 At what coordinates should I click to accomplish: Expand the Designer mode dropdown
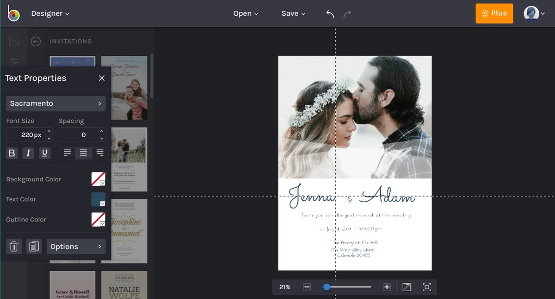pos(50,14)
